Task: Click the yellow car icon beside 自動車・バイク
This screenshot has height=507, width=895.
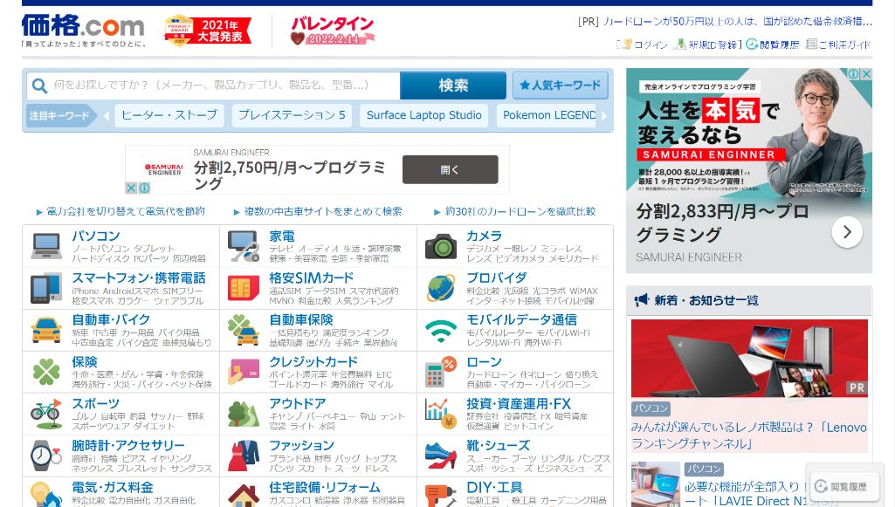Action: click(x=46, y=330)
